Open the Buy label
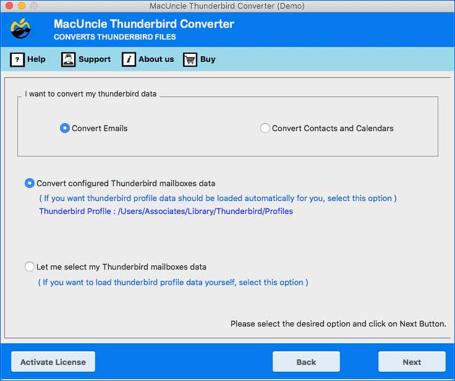Viewport: 455px width, 381px height. click(x=208, y=59)
